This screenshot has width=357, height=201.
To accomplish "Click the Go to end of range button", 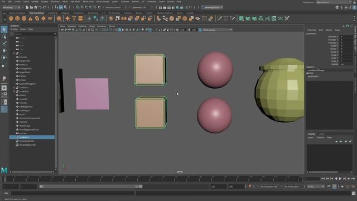I will click(353, 179).
